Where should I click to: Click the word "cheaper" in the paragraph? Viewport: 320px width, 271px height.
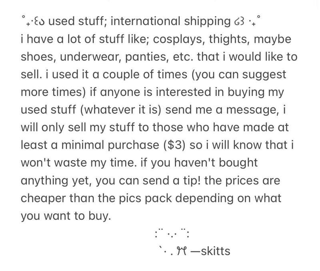tap(43, 199)
